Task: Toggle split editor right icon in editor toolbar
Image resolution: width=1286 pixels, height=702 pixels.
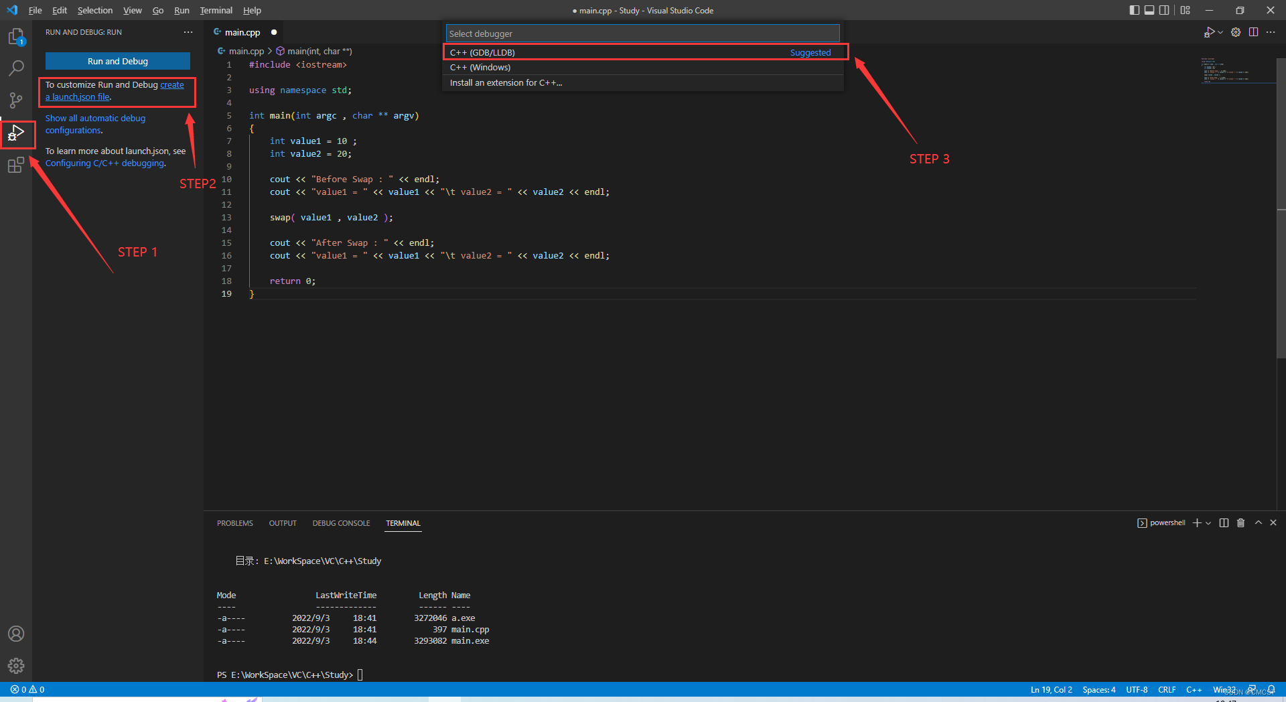Action: point(1253,31)
